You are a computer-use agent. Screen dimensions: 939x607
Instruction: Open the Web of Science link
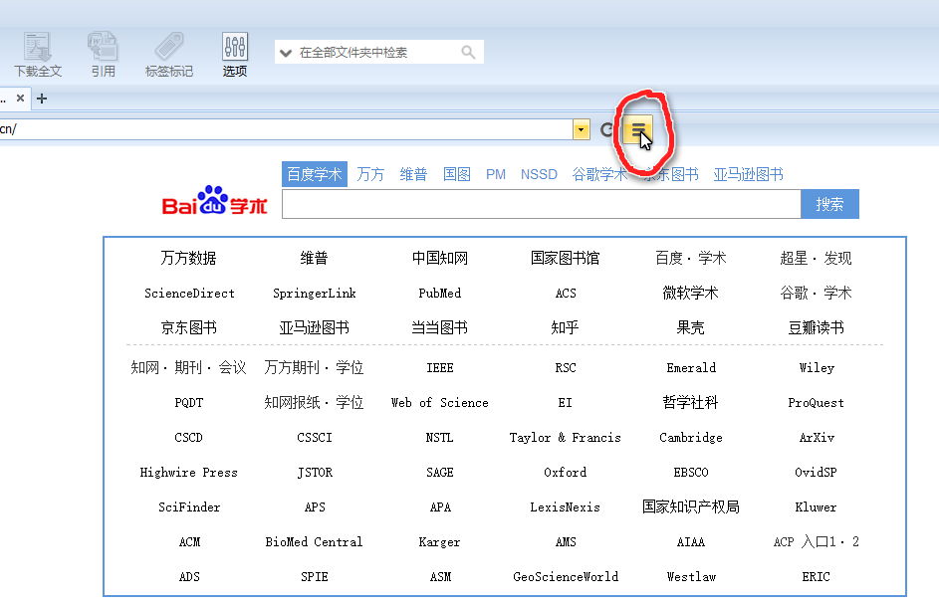[x=439, y=403]
